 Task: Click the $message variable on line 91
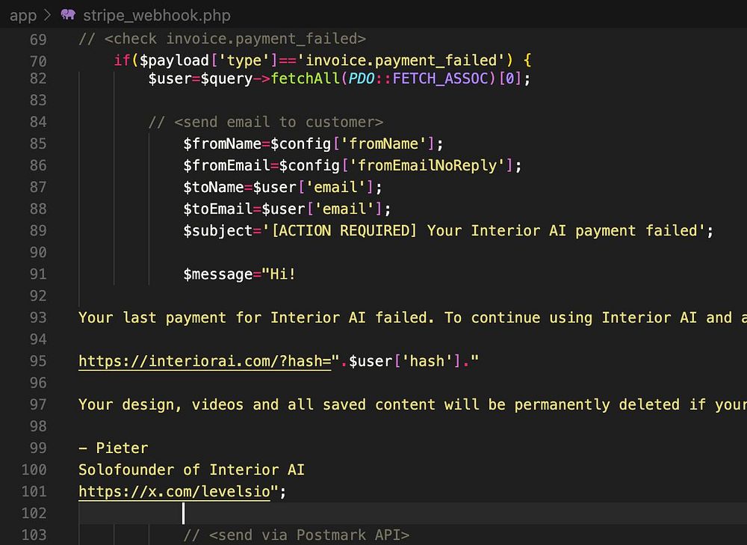217,274
